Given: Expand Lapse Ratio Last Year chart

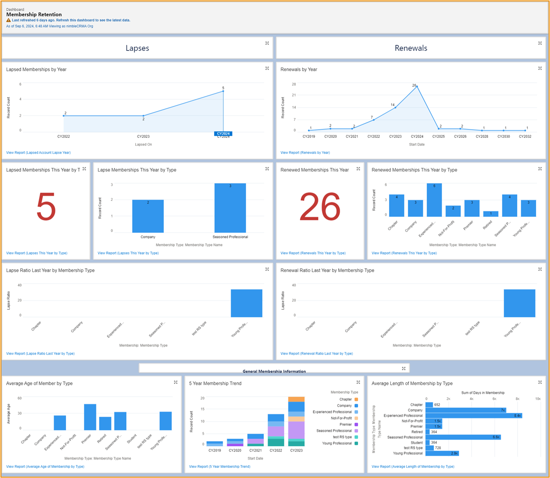Looking at the screenshot, I should coord(267,270).
